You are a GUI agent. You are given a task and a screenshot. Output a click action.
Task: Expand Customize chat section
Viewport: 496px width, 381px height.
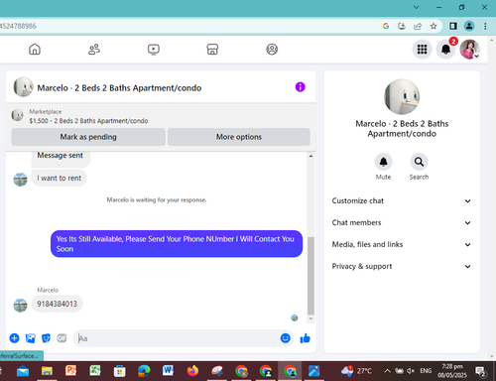(x=402, y=200)
